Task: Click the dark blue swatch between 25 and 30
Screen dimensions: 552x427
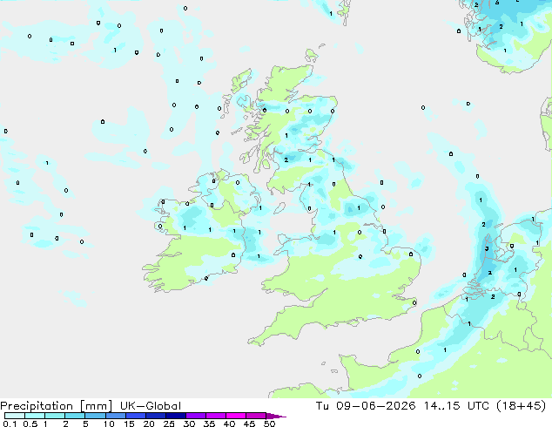Action: click(x=176, y=416)
